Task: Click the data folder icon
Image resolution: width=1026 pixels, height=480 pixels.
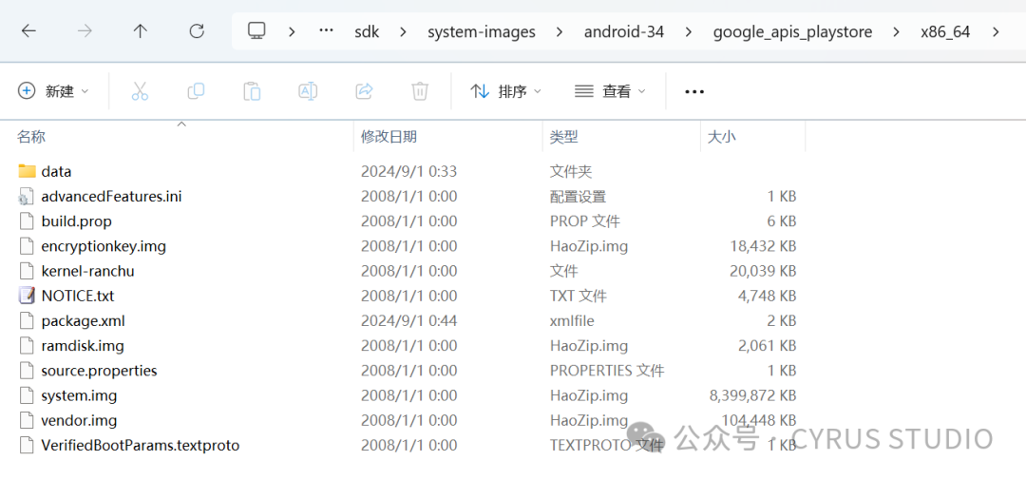Action: pyautogui.click(x=27, y=172)
